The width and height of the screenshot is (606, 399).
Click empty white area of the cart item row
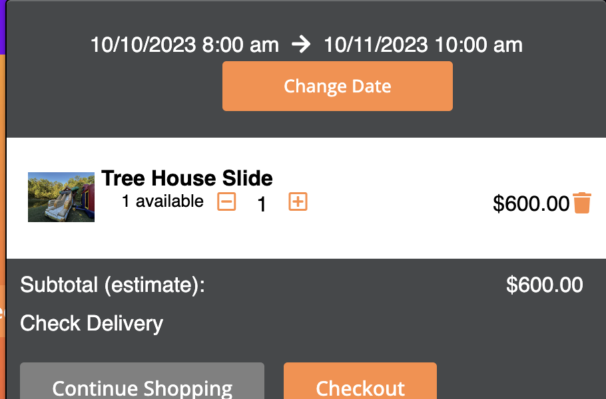pos(400,233)
